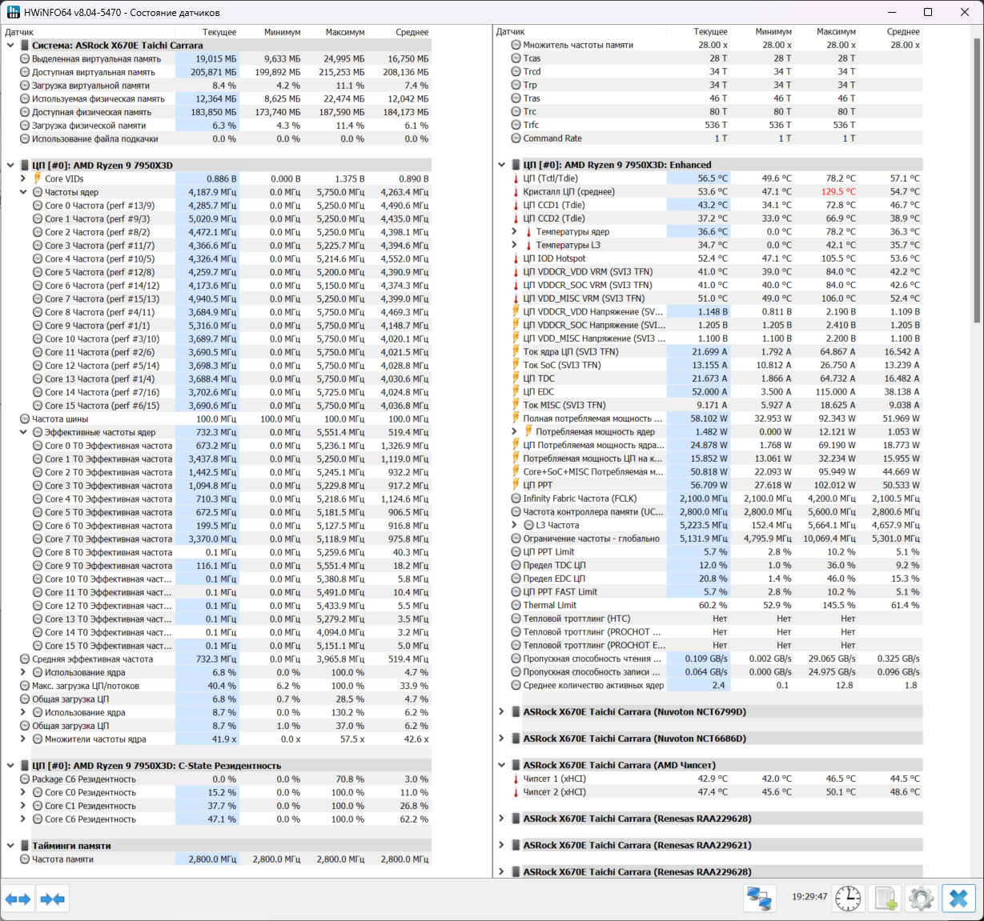The image size is (984, 921).
Task: Start logging with the sheet-plus icon
Action: pos(886,899)
